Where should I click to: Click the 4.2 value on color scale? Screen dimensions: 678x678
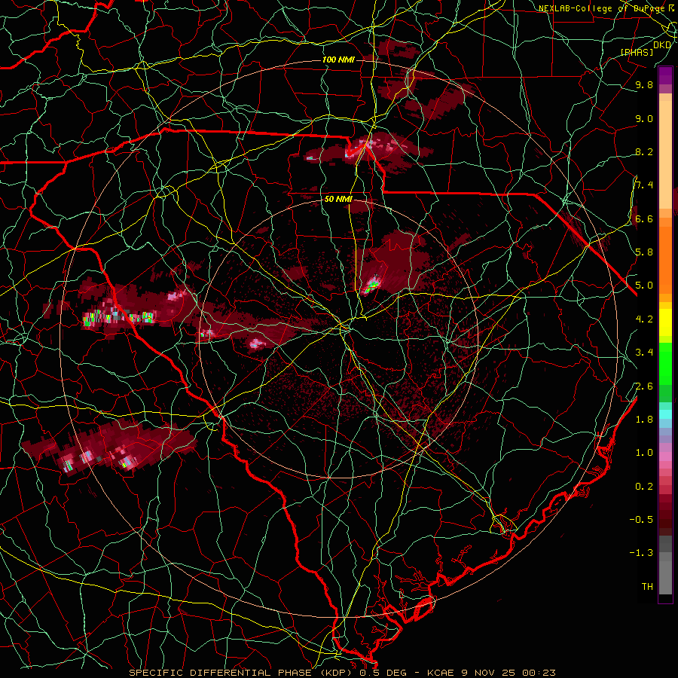click(x=644, y=319)
